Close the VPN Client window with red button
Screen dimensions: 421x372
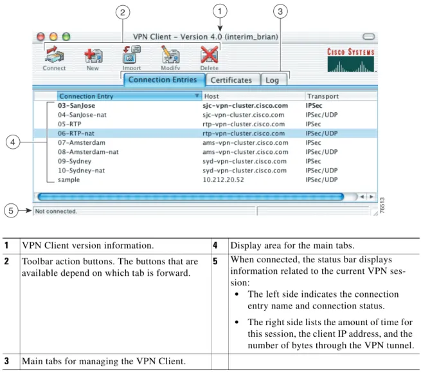pos(40,37)
